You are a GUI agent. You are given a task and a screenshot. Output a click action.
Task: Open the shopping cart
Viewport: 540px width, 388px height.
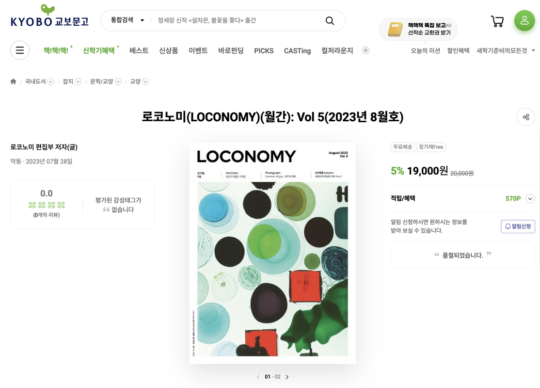(x=497, y=21)
